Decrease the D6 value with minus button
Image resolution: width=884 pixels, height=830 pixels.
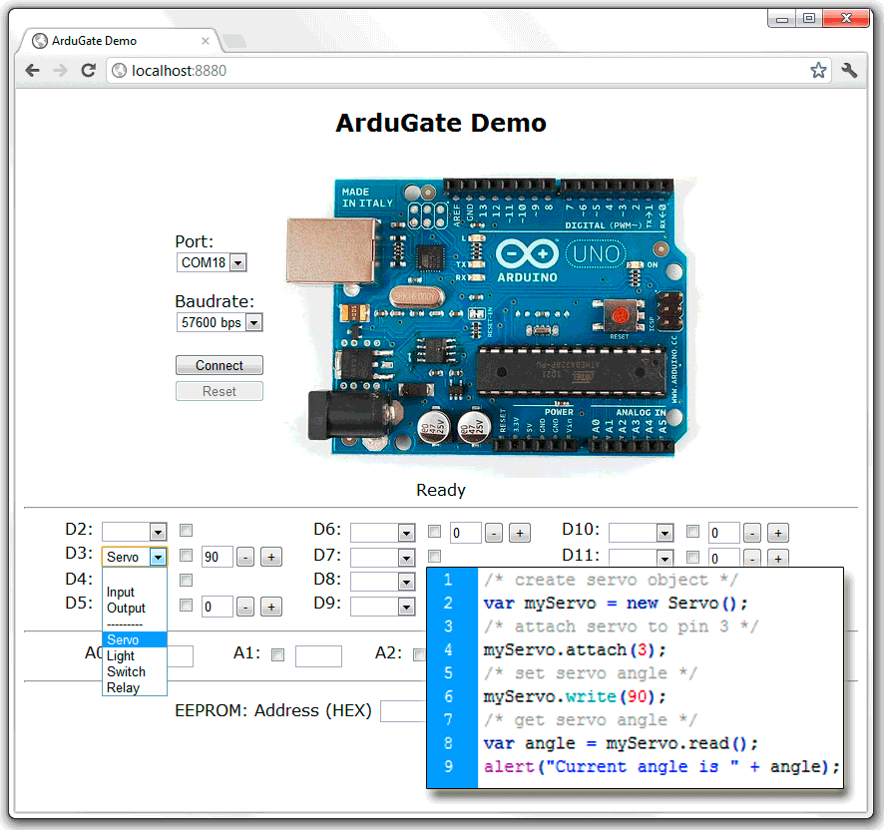(493, 533)
